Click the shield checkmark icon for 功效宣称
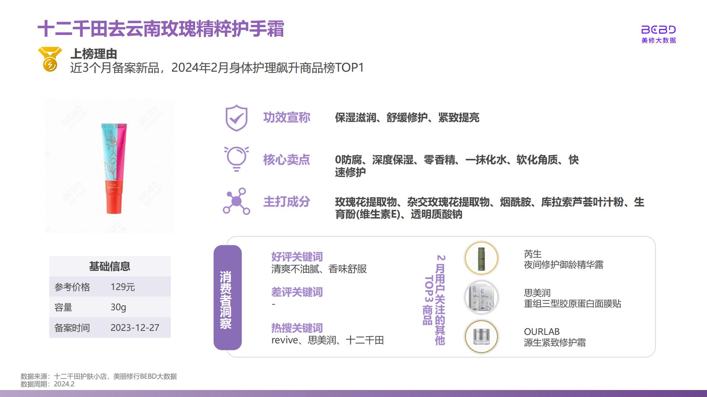The width and height of the screenshot is (707, 397). (236, 118)
